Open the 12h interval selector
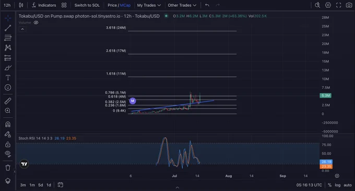 point(7,5)
